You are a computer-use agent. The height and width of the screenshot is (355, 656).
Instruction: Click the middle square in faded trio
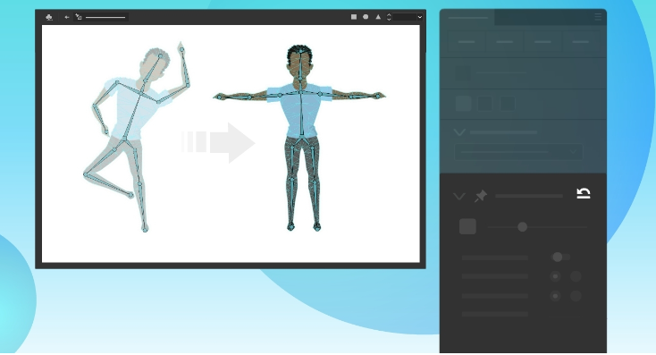[485, 104]
